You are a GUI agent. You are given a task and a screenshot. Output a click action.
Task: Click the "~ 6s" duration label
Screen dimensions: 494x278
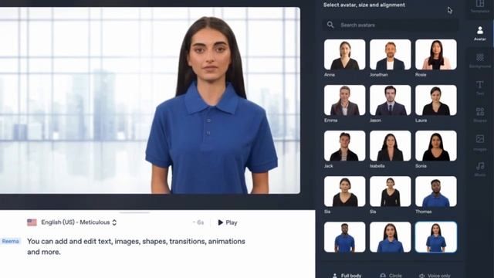[x=198, y=222]
